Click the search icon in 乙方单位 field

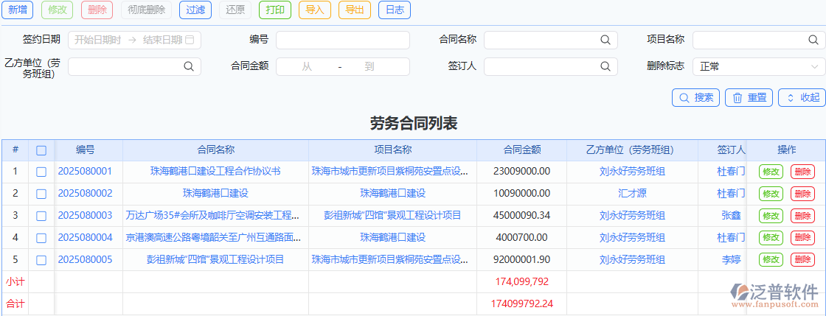pos(189,66)
